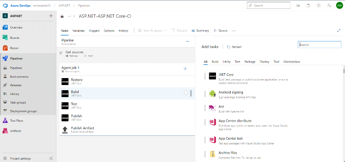Switch to the Tasks tab
Image resolution: width=345 pixels, height=162 pixels.
click(65, 31)
